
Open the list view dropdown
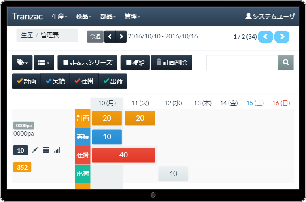[44, 62]
